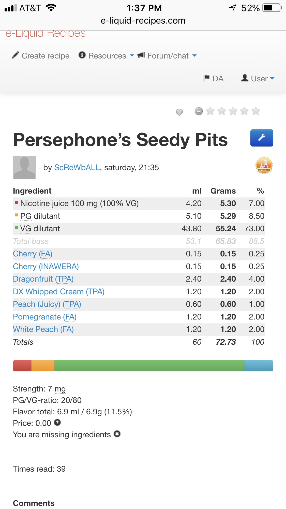This screenshot has height=509, width=286.
Task: Click the price question mark icon
Action: (x=57, y=423)
